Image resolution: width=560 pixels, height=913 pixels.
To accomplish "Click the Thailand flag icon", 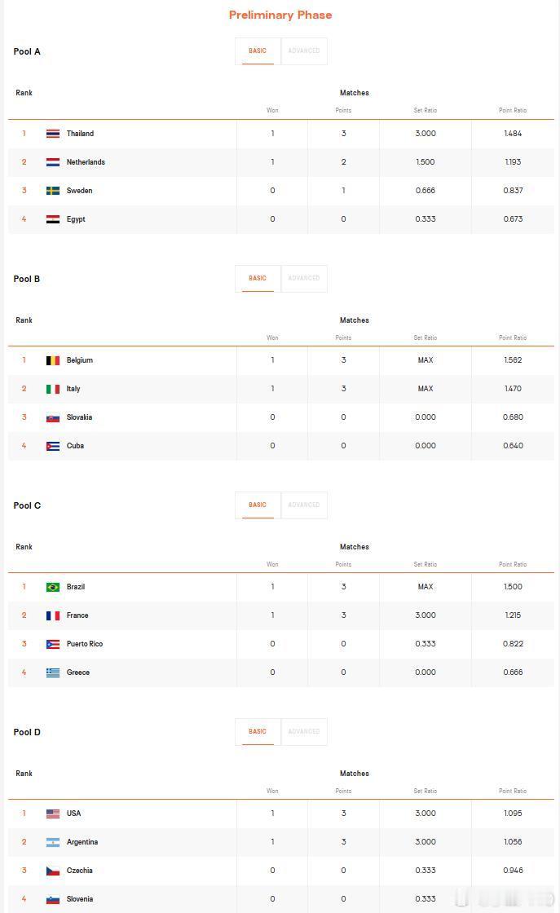I will click(x=53, y=134).
